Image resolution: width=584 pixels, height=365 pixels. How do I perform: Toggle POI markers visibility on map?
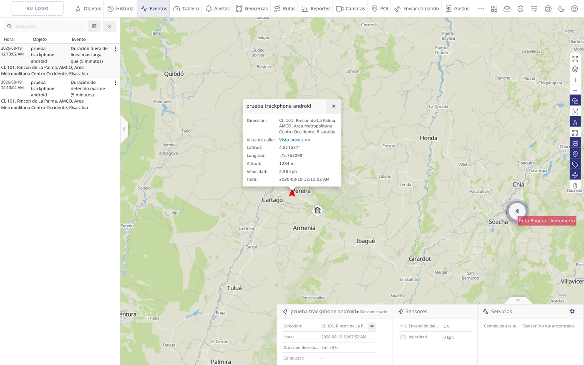[x=575, y=154]
